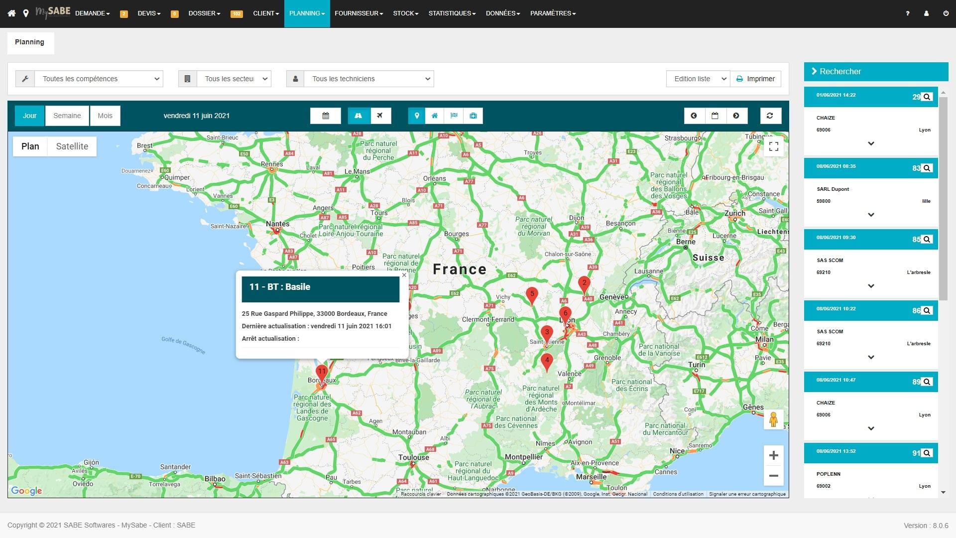
Task: Click the camera/photo icon in map toolbar
Action: point(474,116)
